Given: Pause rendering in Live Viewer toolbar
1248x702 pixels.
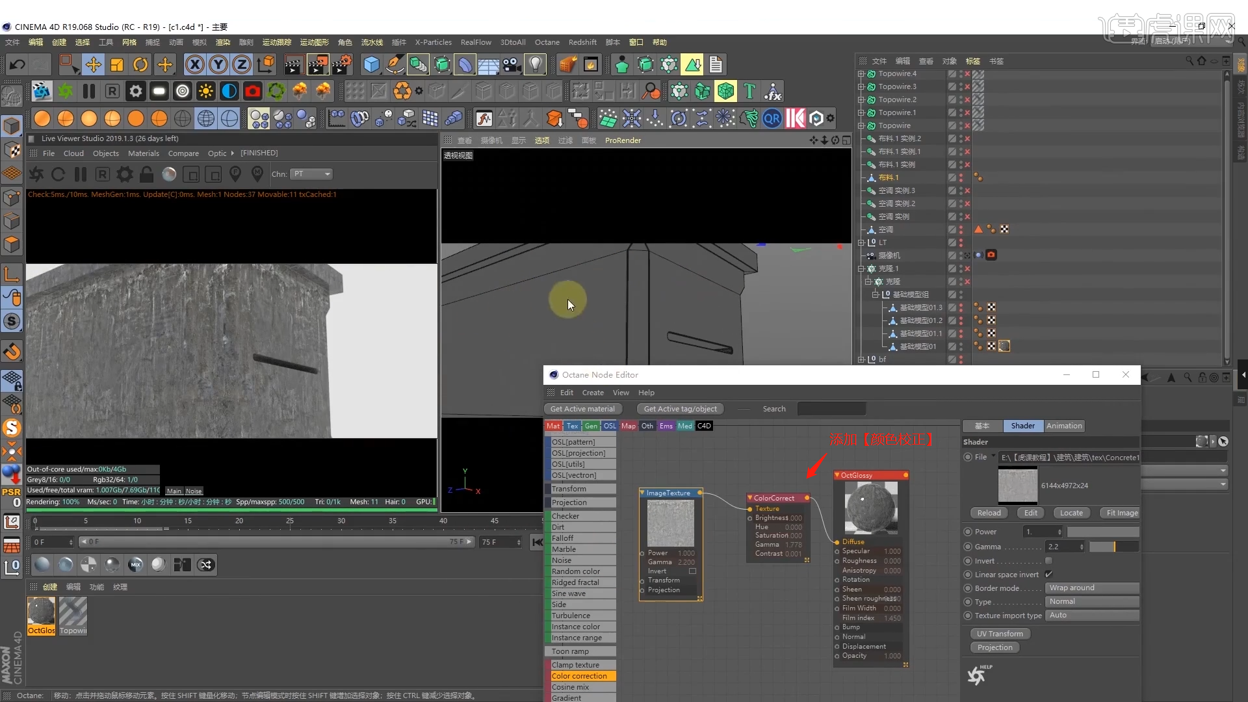Looking at the screenshot, I should tap(81, 174).
